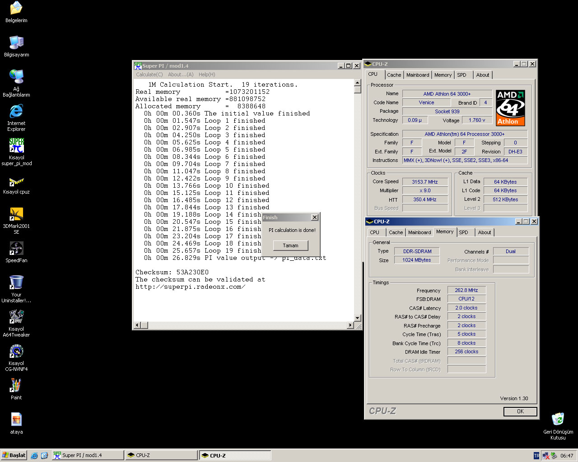The width and height of the screenshot is (578, 462).
Task: Open About...(A) menu in Super PI
Action: (181, 74)
